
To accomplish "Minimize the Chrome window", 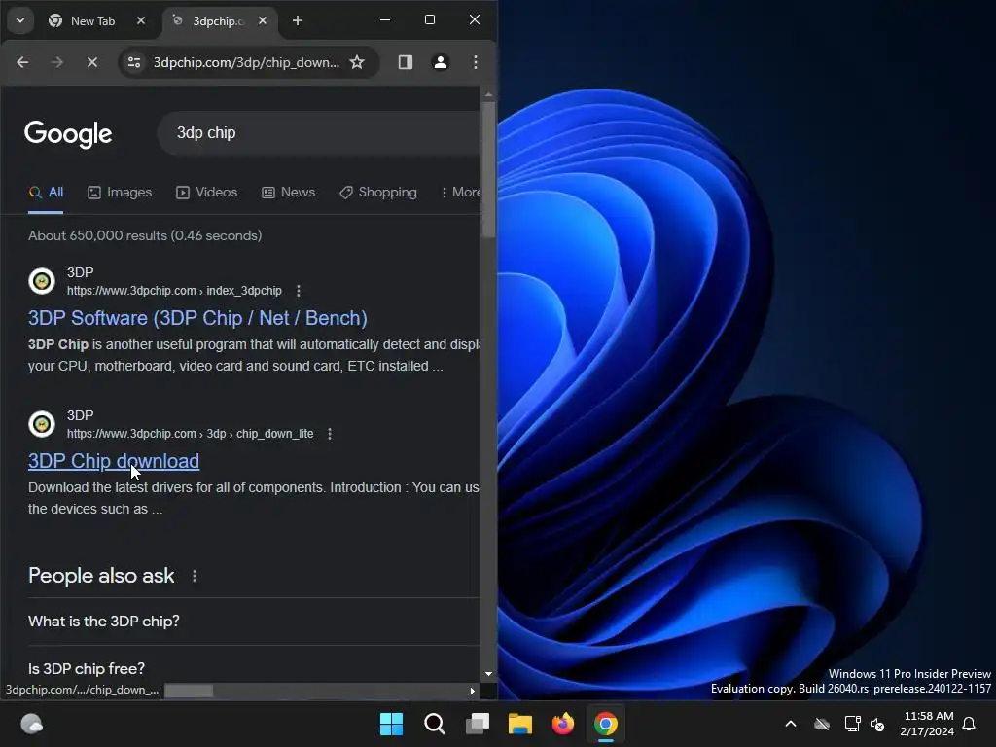I will 385,19.
